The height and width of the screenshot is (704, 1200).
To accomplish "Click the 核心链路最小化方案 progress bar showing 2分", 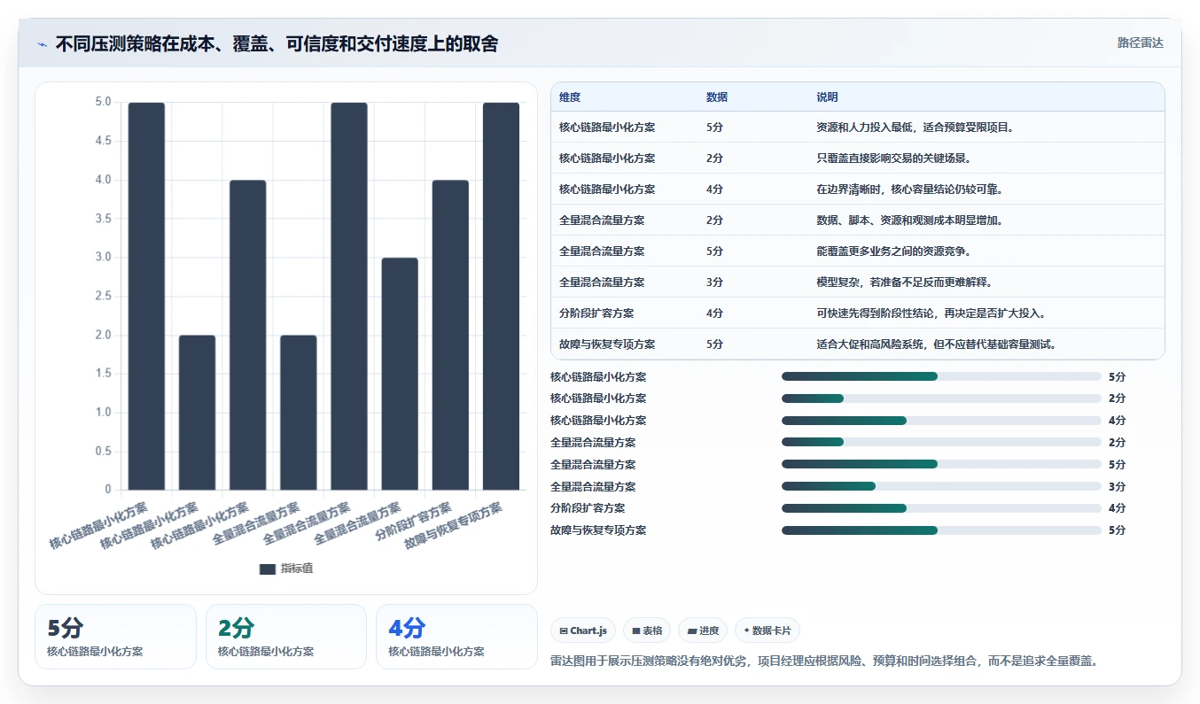I will pyautogui.click(x=941, y=398).
